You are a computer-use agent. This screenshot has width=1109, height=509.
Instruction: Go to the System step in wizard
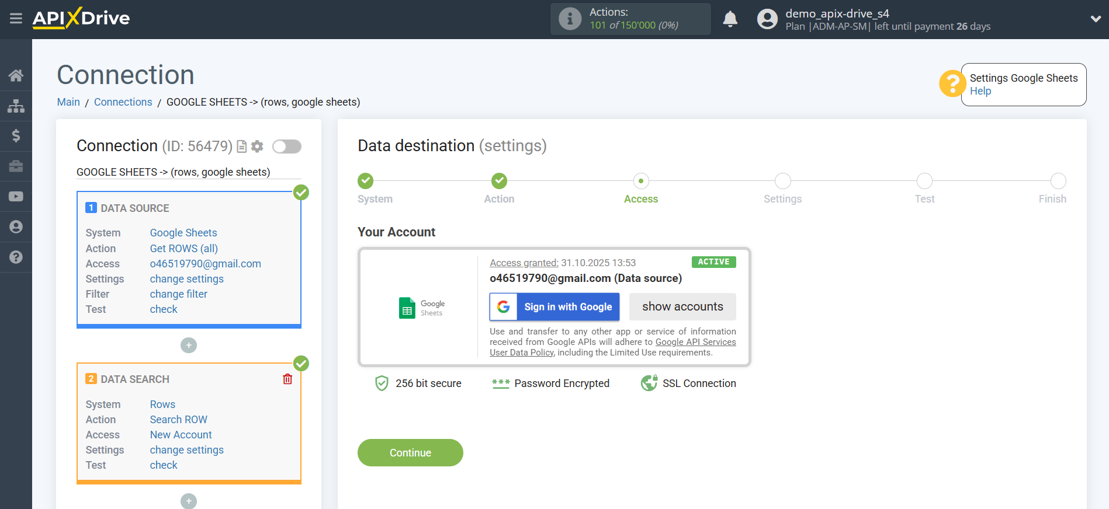pyautogui.click(x=366, y=181)
